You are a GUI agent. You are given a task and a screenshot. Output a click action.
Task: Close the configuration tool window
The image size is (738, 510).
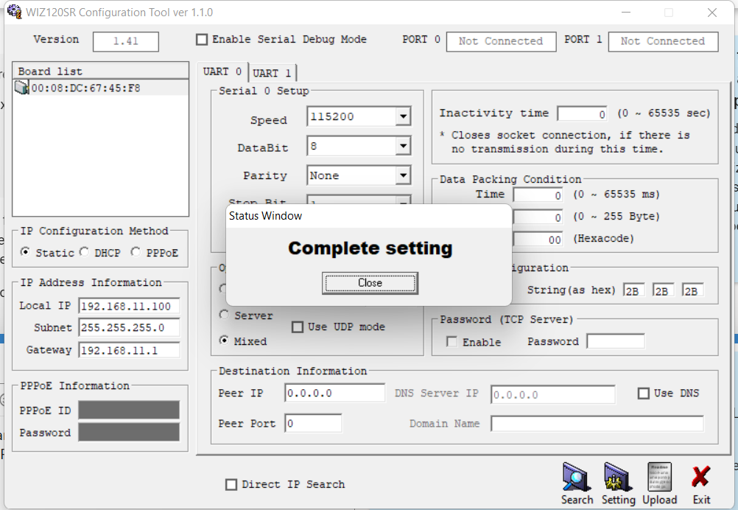712,13
